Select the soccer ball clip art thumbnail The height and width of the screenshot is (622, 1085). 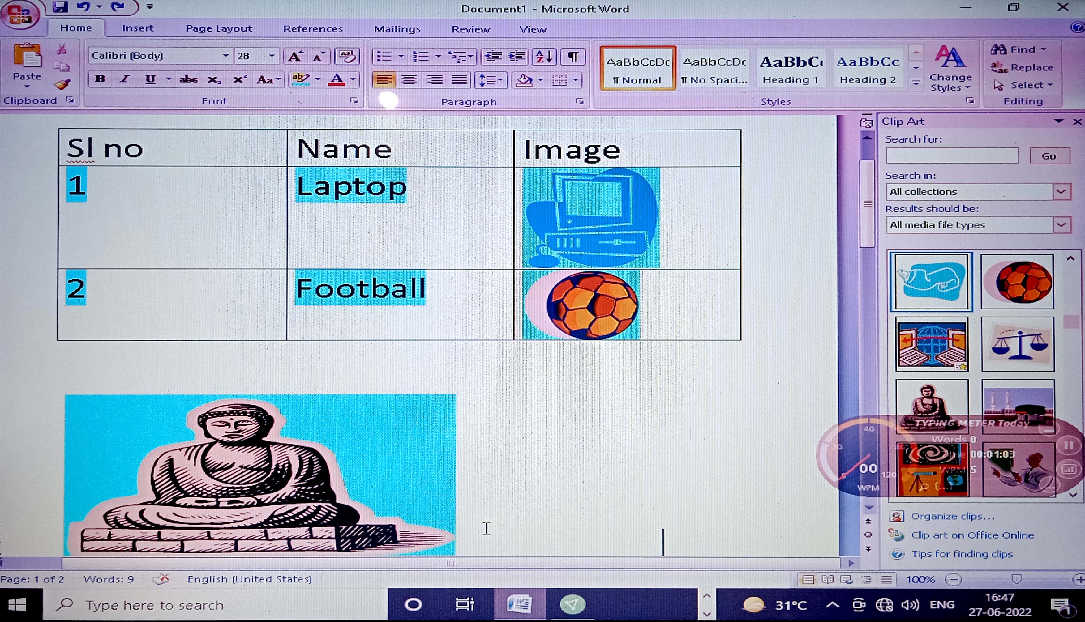click(x=1018, y=282)
